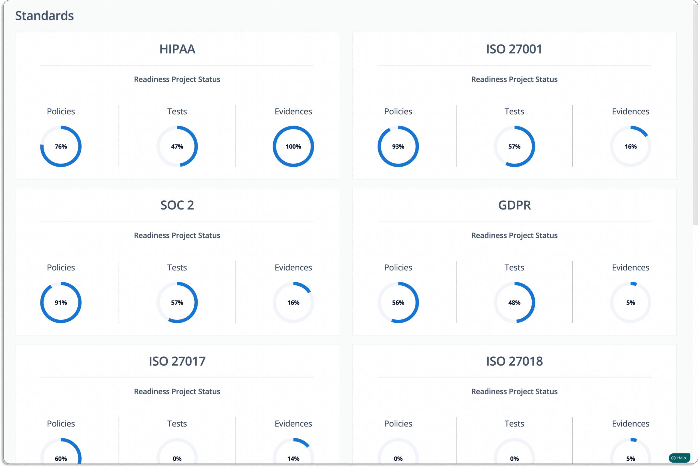The image size is (698, 467).
Task: Click the Evidences label under SOC 2
Action: [293, 268]
